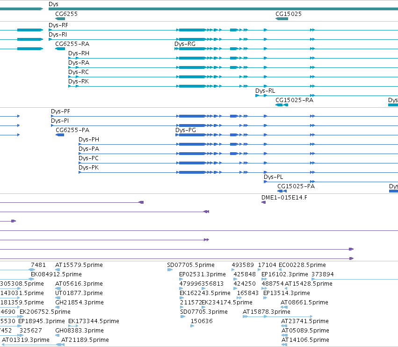Select the CG15025 gene label

tap(289, 14)
